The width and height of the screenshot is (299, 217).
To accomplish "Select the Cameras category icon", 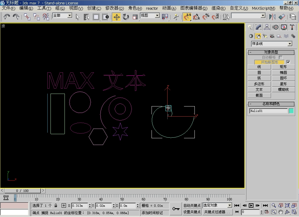I will click(272, 36).
